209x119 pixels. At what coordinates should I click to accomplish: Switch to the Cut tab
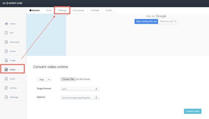pos(49,10)
